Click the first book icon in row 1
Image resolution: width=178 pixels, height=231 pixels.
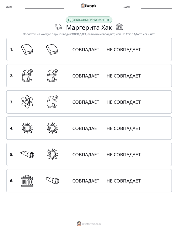27,49
